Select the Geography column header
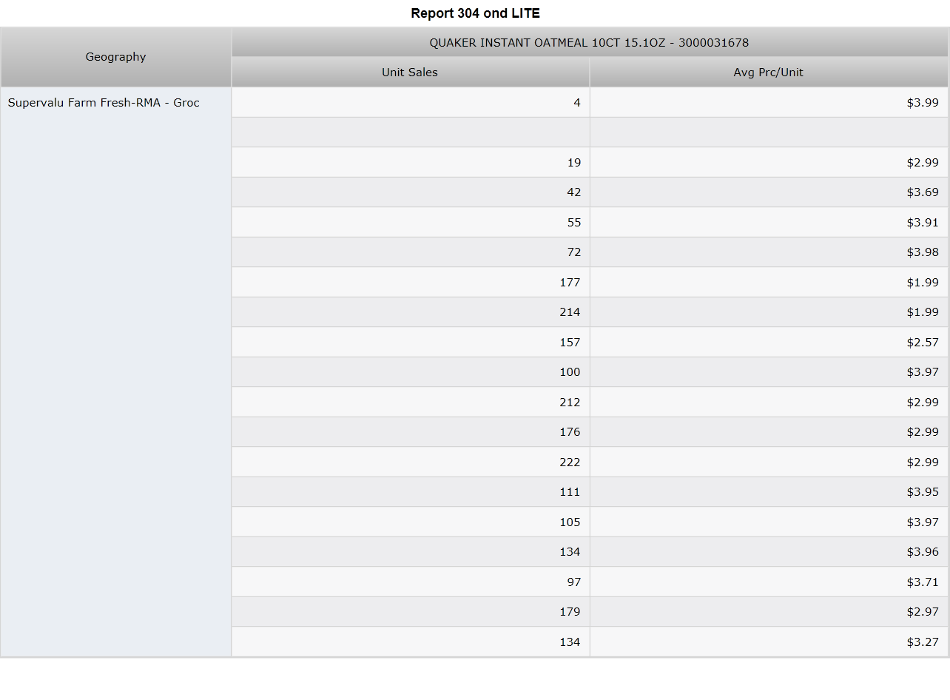This screenshot has height=700, width=950. tap(116, 57)
